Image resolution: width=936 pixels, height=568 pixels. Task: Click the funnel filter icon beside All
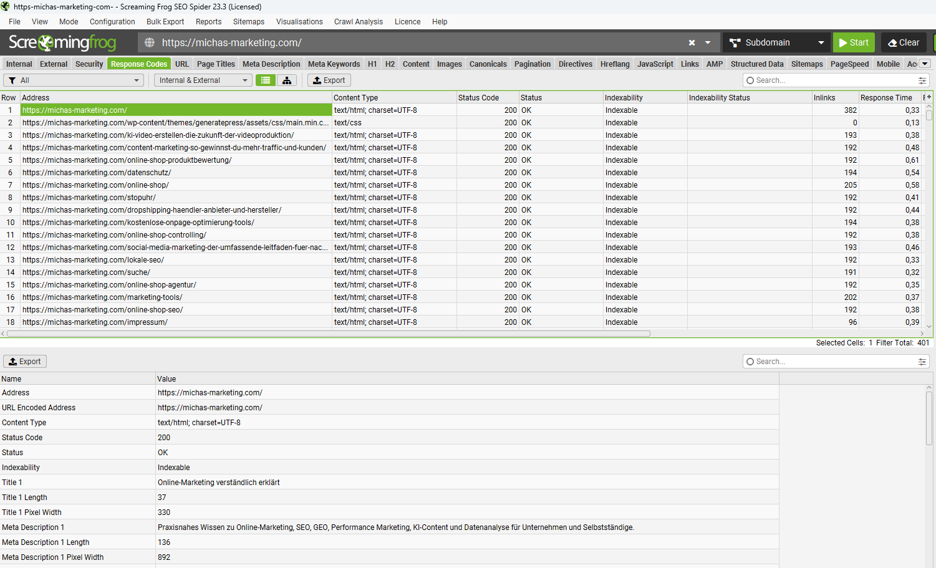click(x=12, y=80)
